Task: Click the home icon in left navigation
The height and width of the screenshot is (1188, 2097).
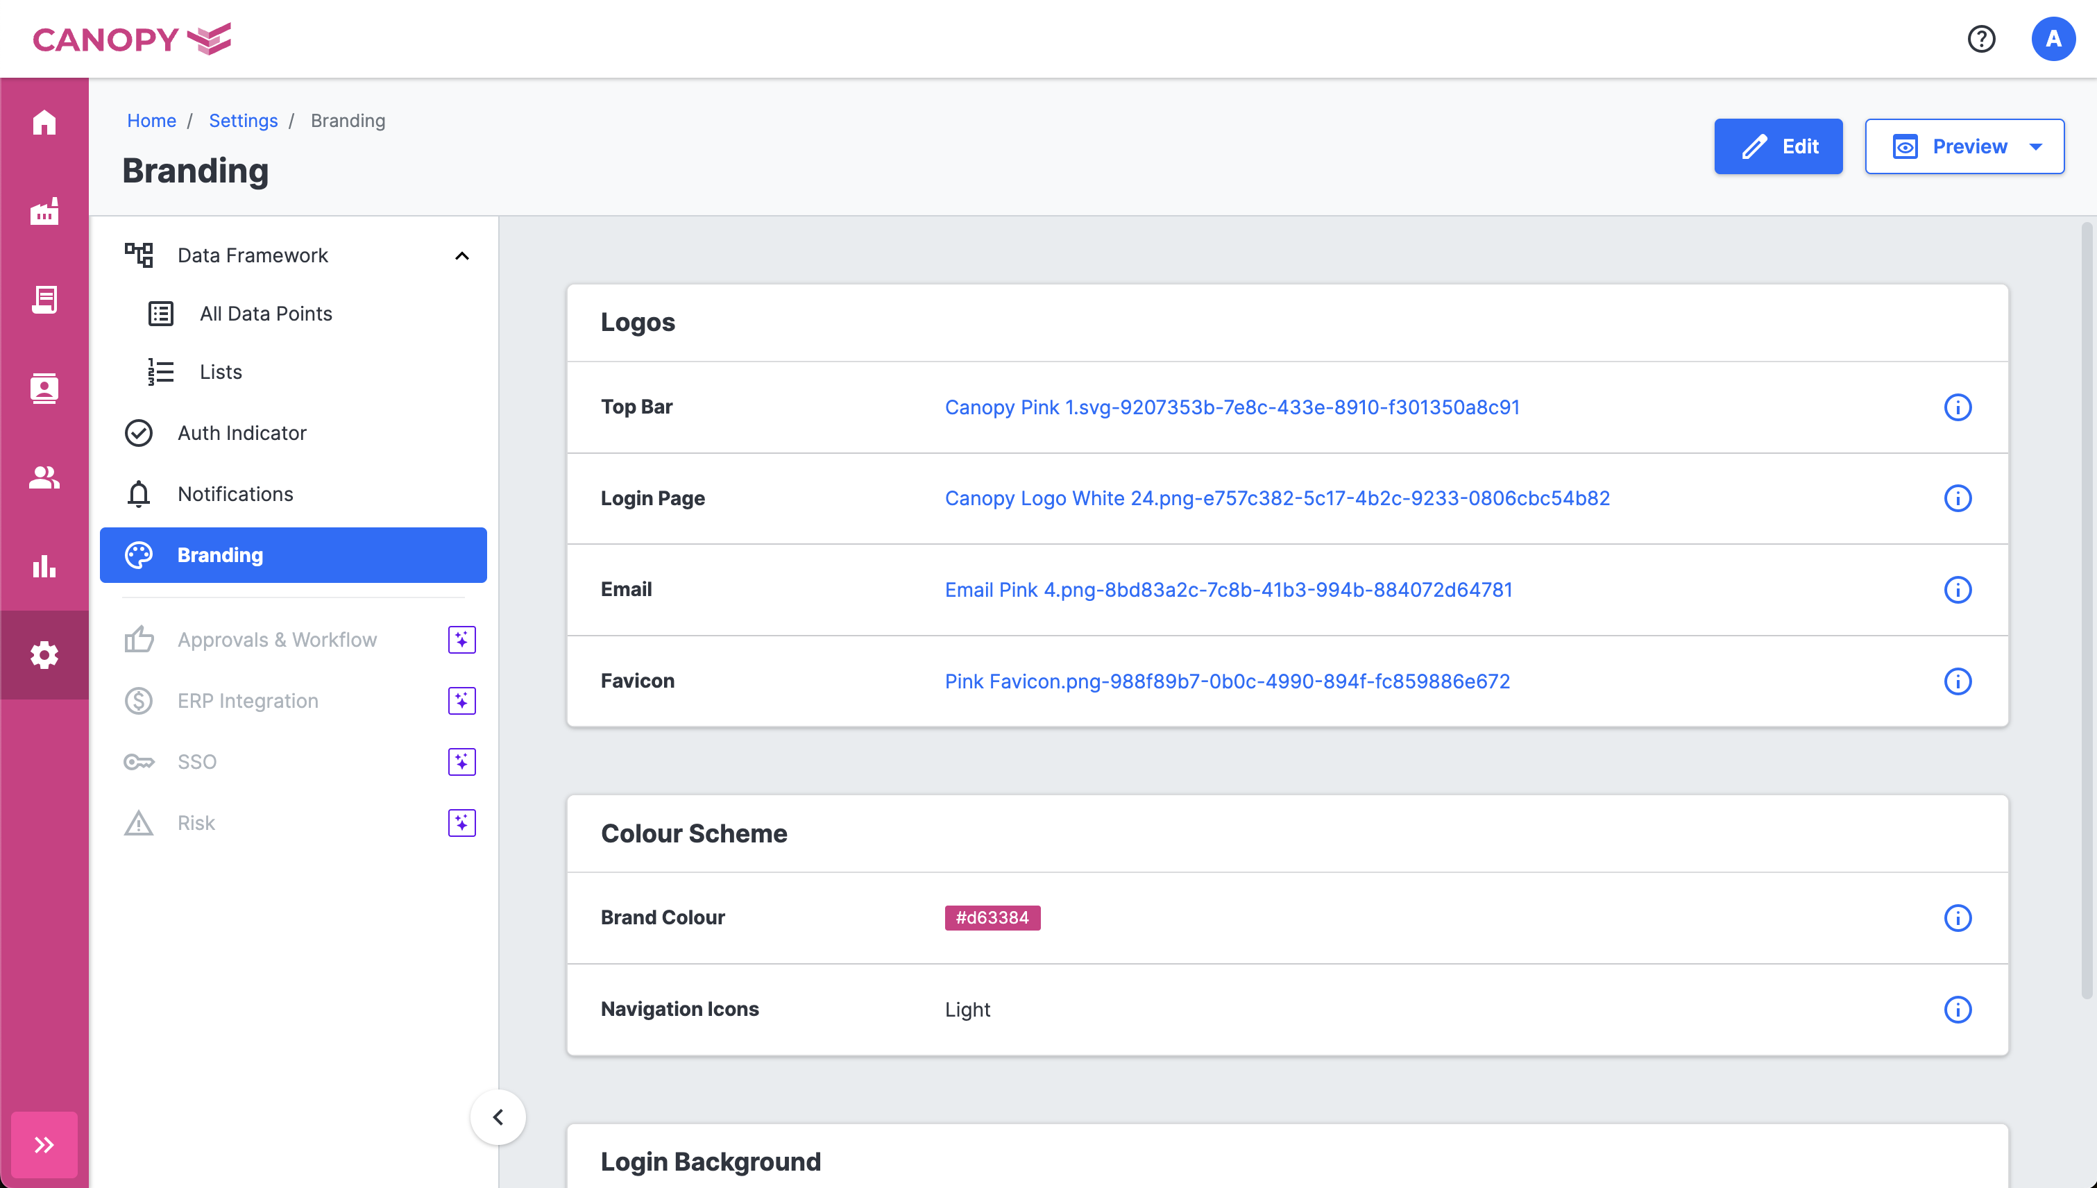Action: [44, 122]
